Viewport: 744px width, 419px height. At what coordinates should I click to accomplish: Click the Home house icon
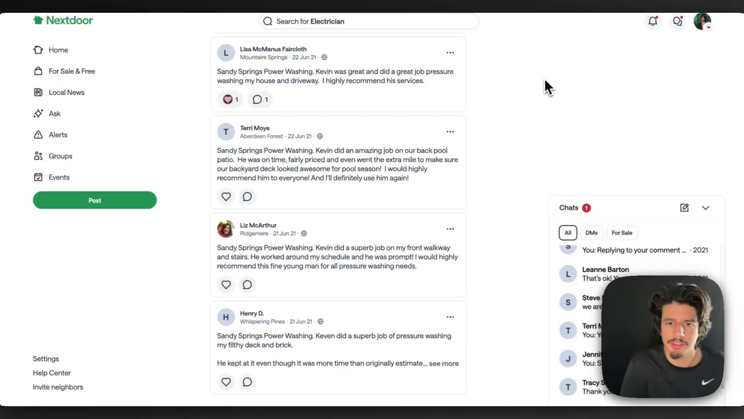38,50
